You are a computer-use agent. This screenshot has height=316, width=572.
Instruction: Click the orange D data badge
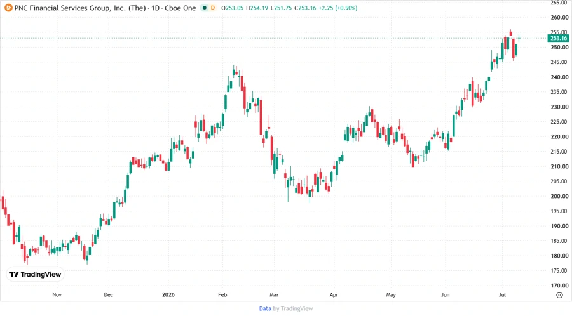point(213,8)
